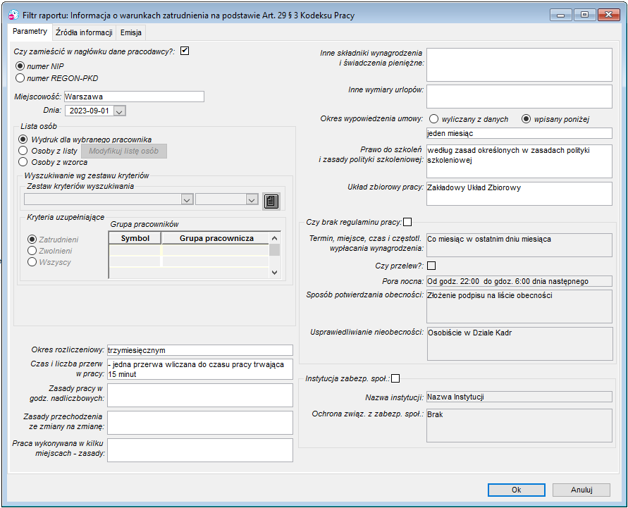Click Sposób potwierdzania obecności text area

[x=519, y=306]
